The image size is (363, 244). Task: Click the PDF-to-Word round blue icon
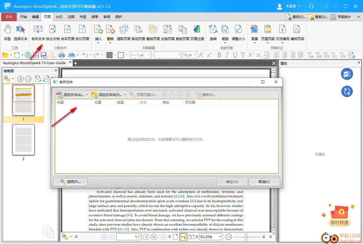click(x=347, y=74)
